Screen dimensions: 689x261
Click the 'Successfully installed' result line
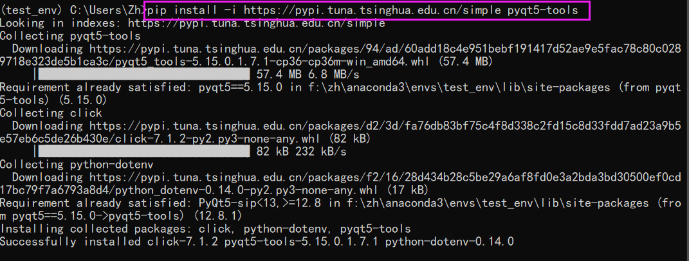257,241
